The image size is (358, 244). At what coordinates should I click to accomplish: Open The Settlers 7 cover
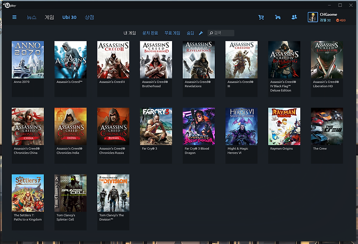(x=28, y=193)
